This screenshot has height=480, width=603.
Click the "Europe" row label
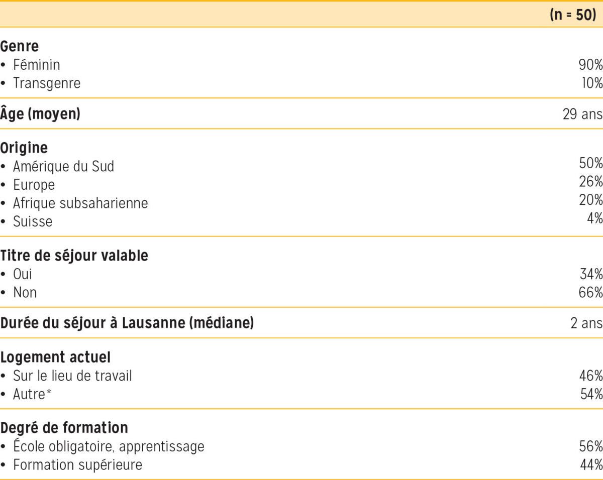coord(34,185)
